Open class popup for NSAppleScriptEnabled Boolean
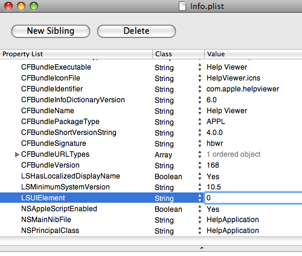 [199, 209]
